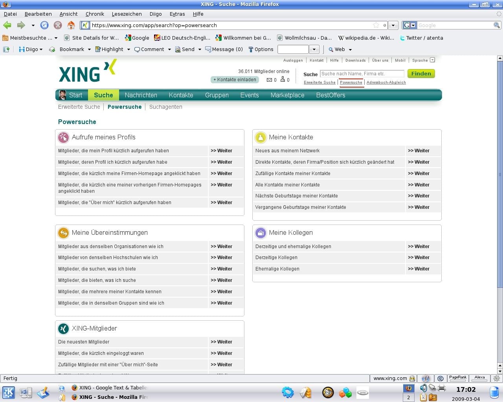Switch to the Nachrichten tab
This screenshot has width=503, height=402.
(x=141, y=95)
